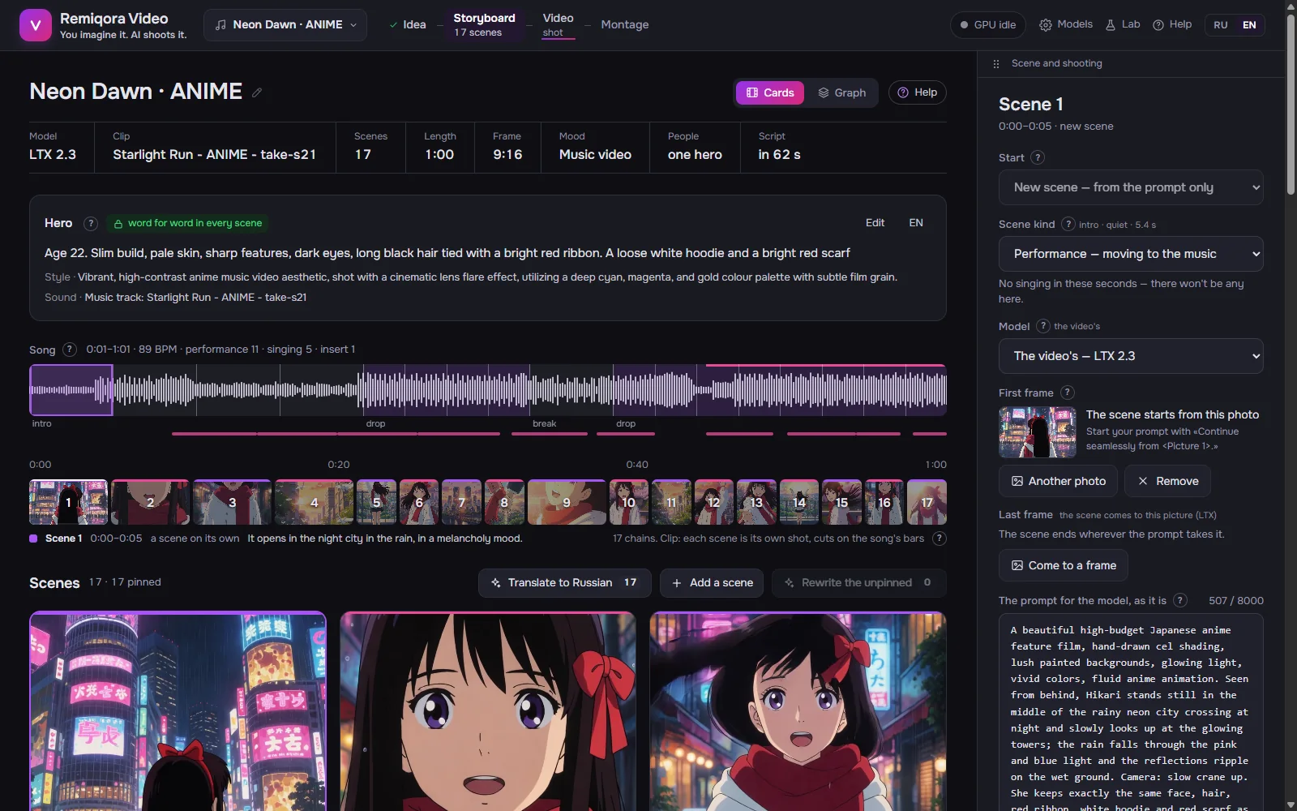Select the EN language option in the top bar
The width and height of the screenshot is (1297, 811).
1249,25
